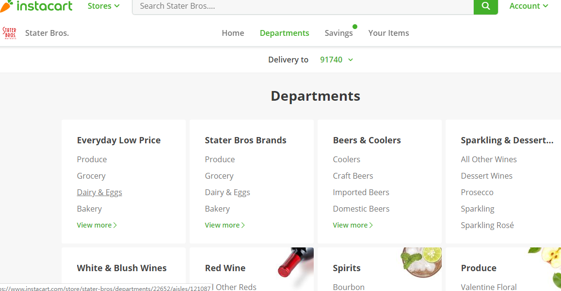Click View more in Everyday Low Price
Viewport: 561px width, 291px height.
tap(96, 225)
